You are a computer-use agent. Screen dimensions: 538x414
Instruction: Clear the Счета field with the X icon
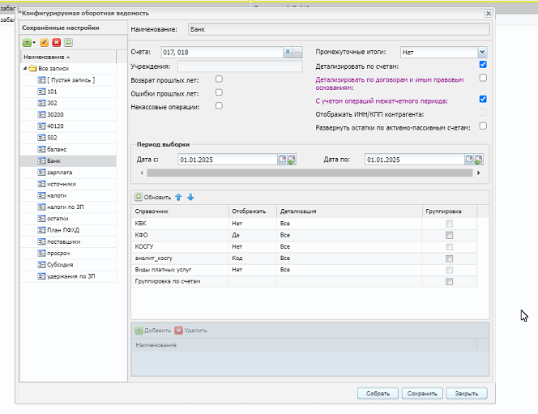[288, 52]
